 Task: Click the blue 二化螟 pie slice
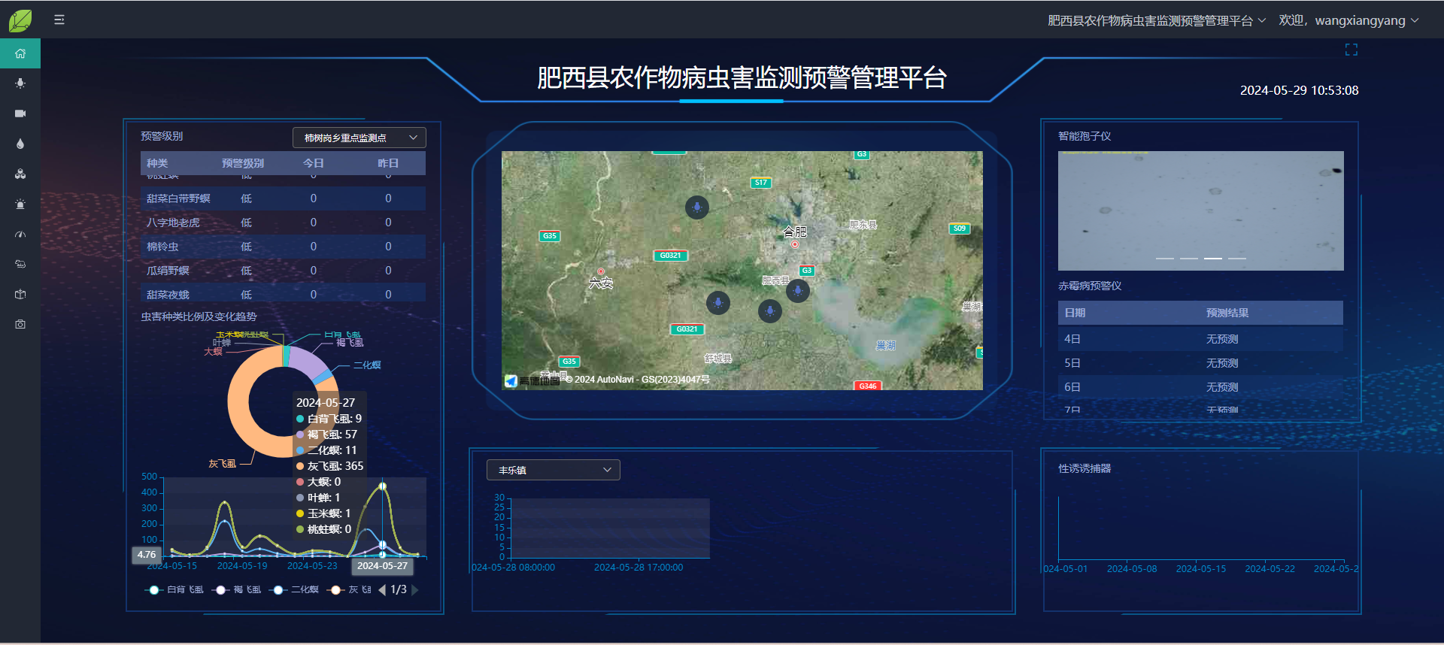coord(324,376)
